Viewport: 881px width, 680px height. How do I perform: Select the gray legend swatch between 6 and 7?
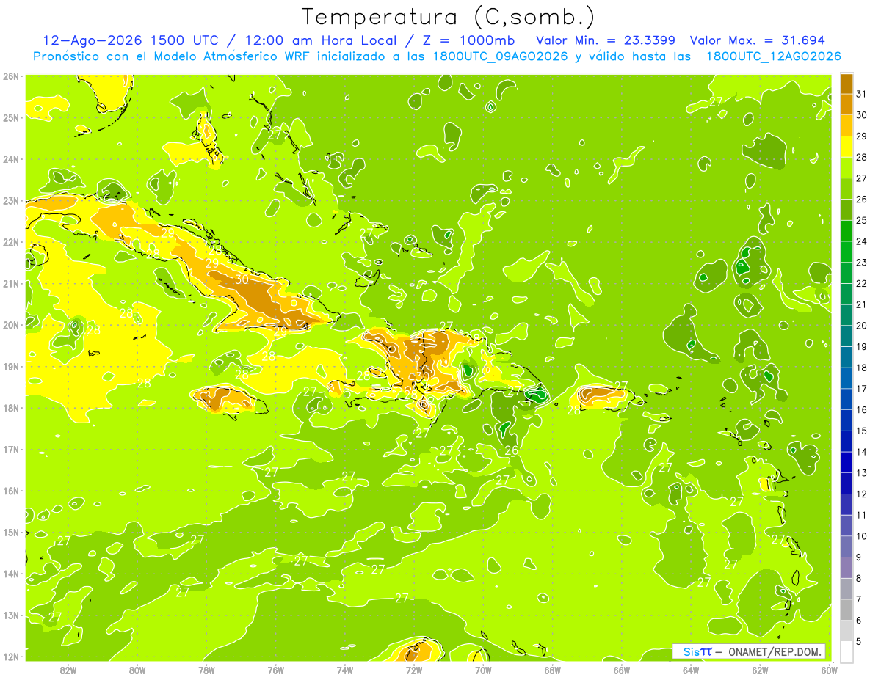click(x=846, y=610)
